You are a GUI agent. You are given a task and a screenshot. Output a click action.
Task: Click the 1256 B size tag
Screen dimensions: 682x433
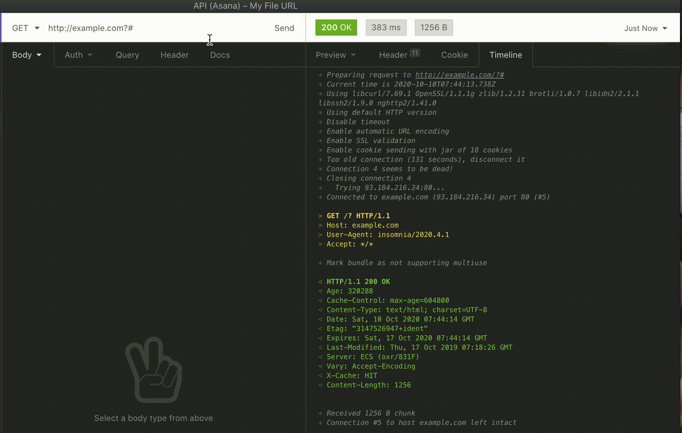pyautogui.click(x=434, y=28)
